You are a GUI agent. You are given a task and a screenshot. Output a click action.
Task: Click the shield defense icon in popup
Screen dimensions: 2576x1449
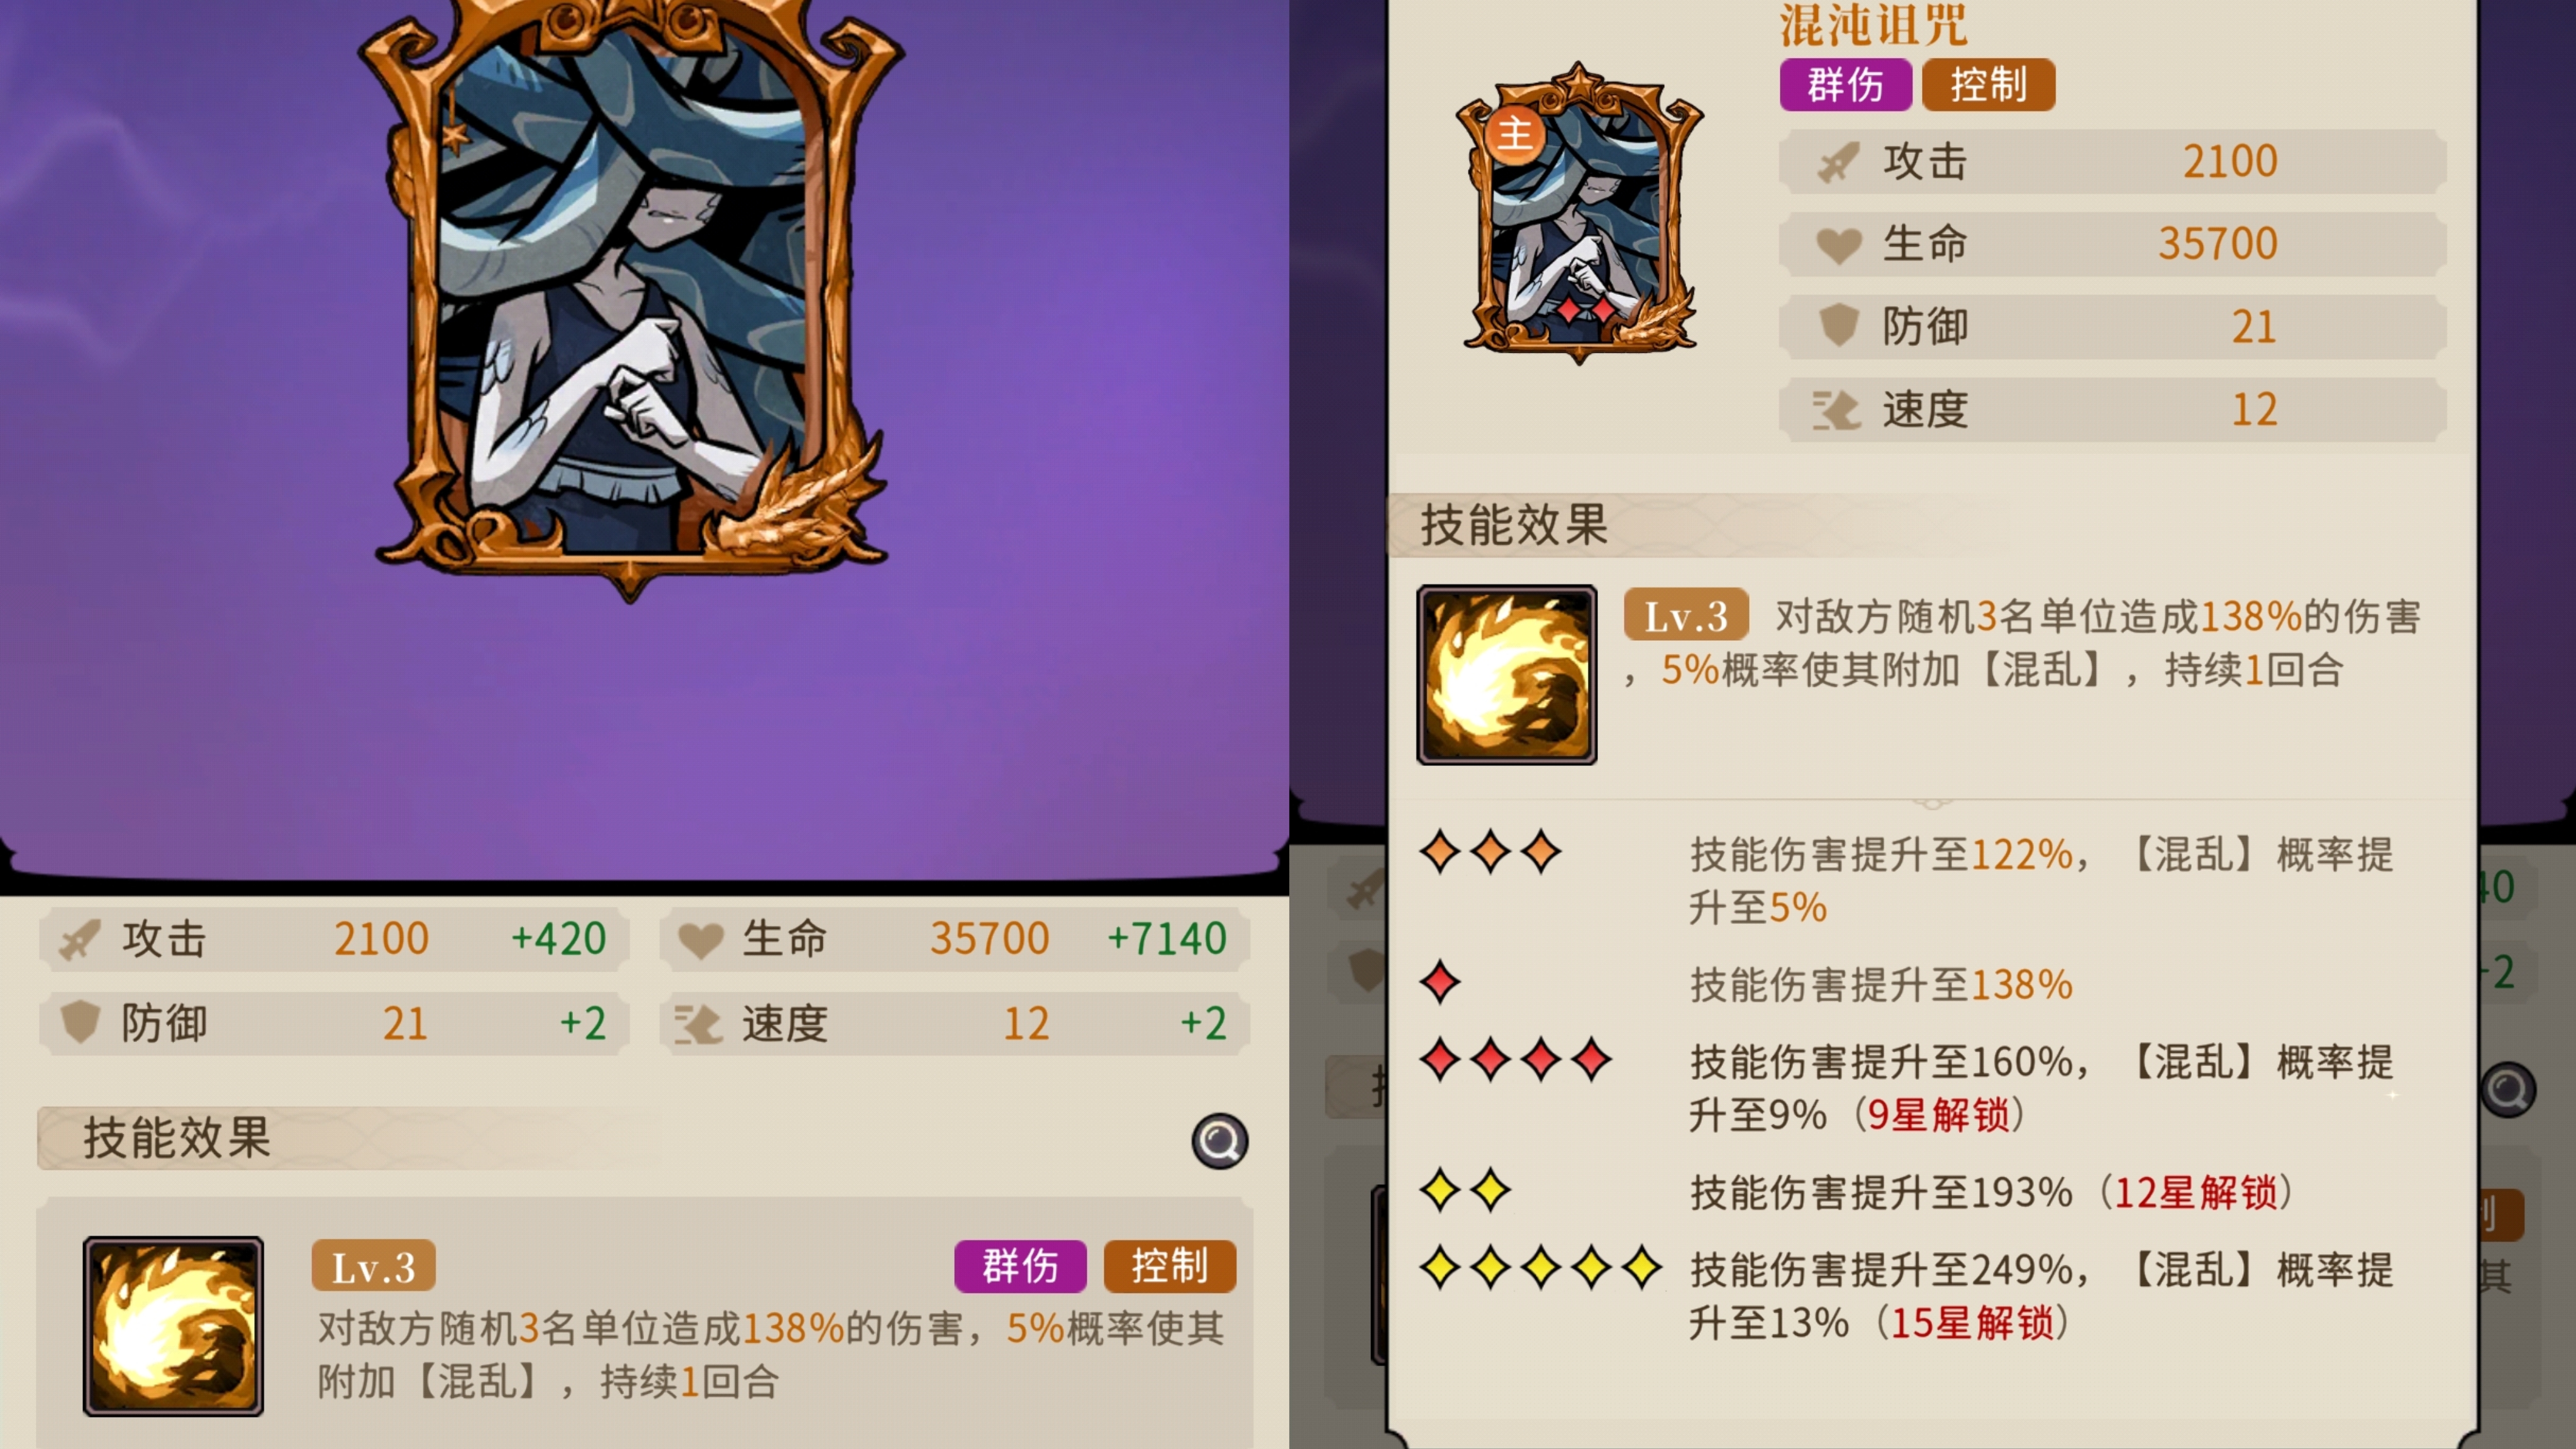(1838, 327)
